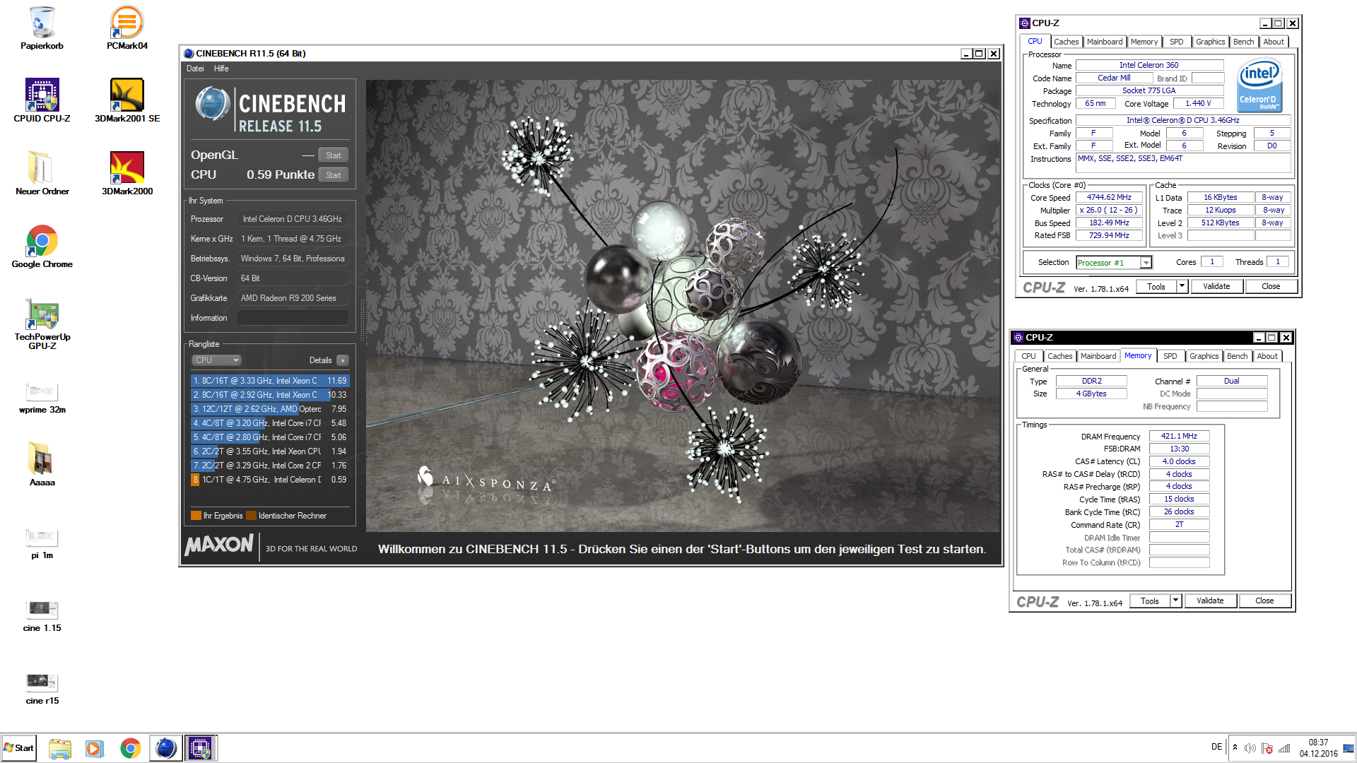Screen dimensions: 1357x763
Task: Switch to Cinebench taskbar icon
Action: pos(165,748)
